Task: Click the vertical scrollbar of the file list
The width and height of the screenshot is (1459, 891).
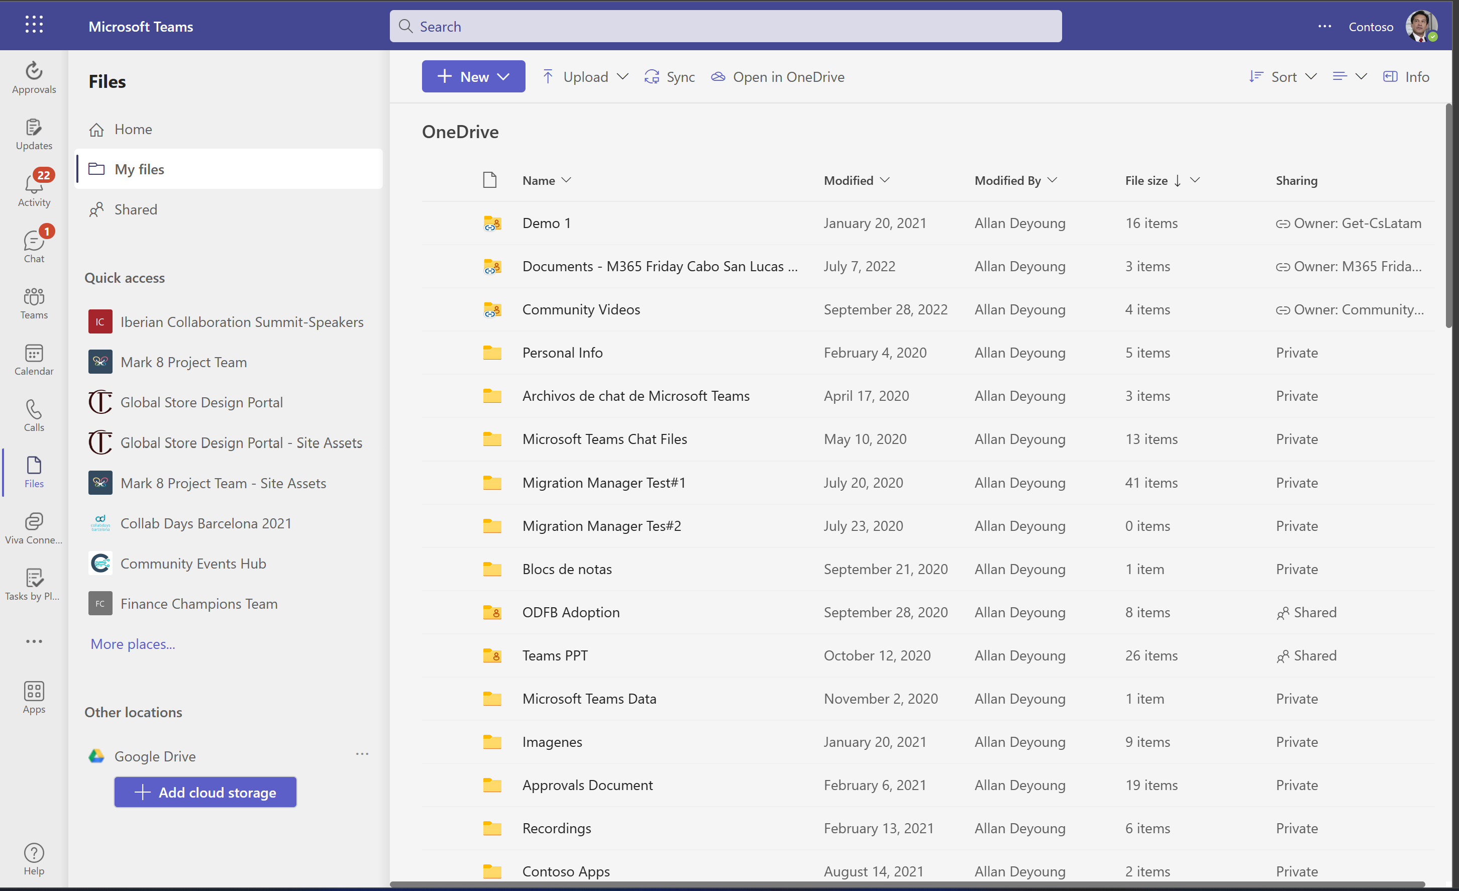Action: pos(1448,216)
